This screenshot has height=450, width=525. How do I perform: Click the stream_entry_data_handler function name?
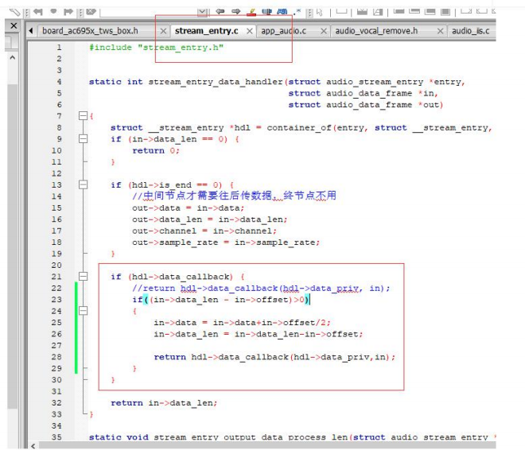point(216,82)
